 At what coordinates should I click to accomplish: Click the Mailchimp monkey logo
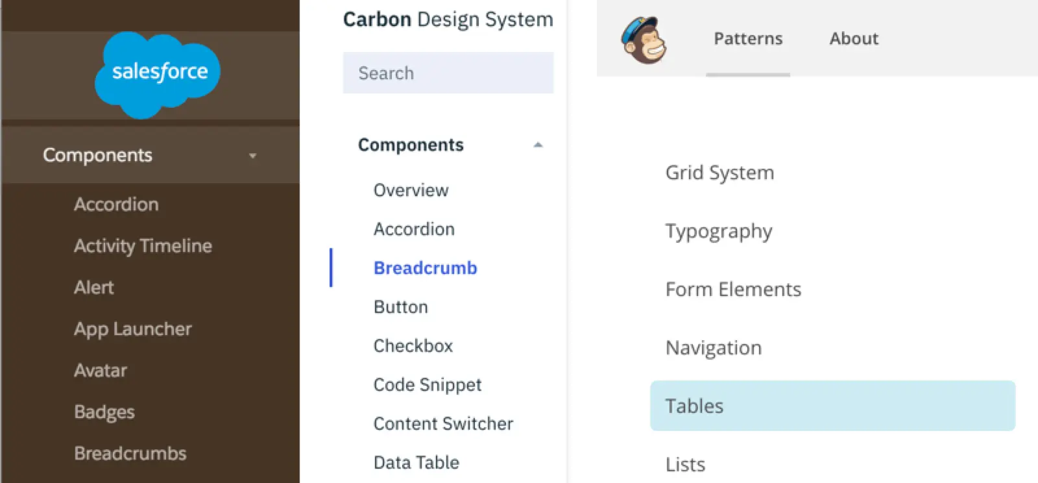(x=644, y=40)
